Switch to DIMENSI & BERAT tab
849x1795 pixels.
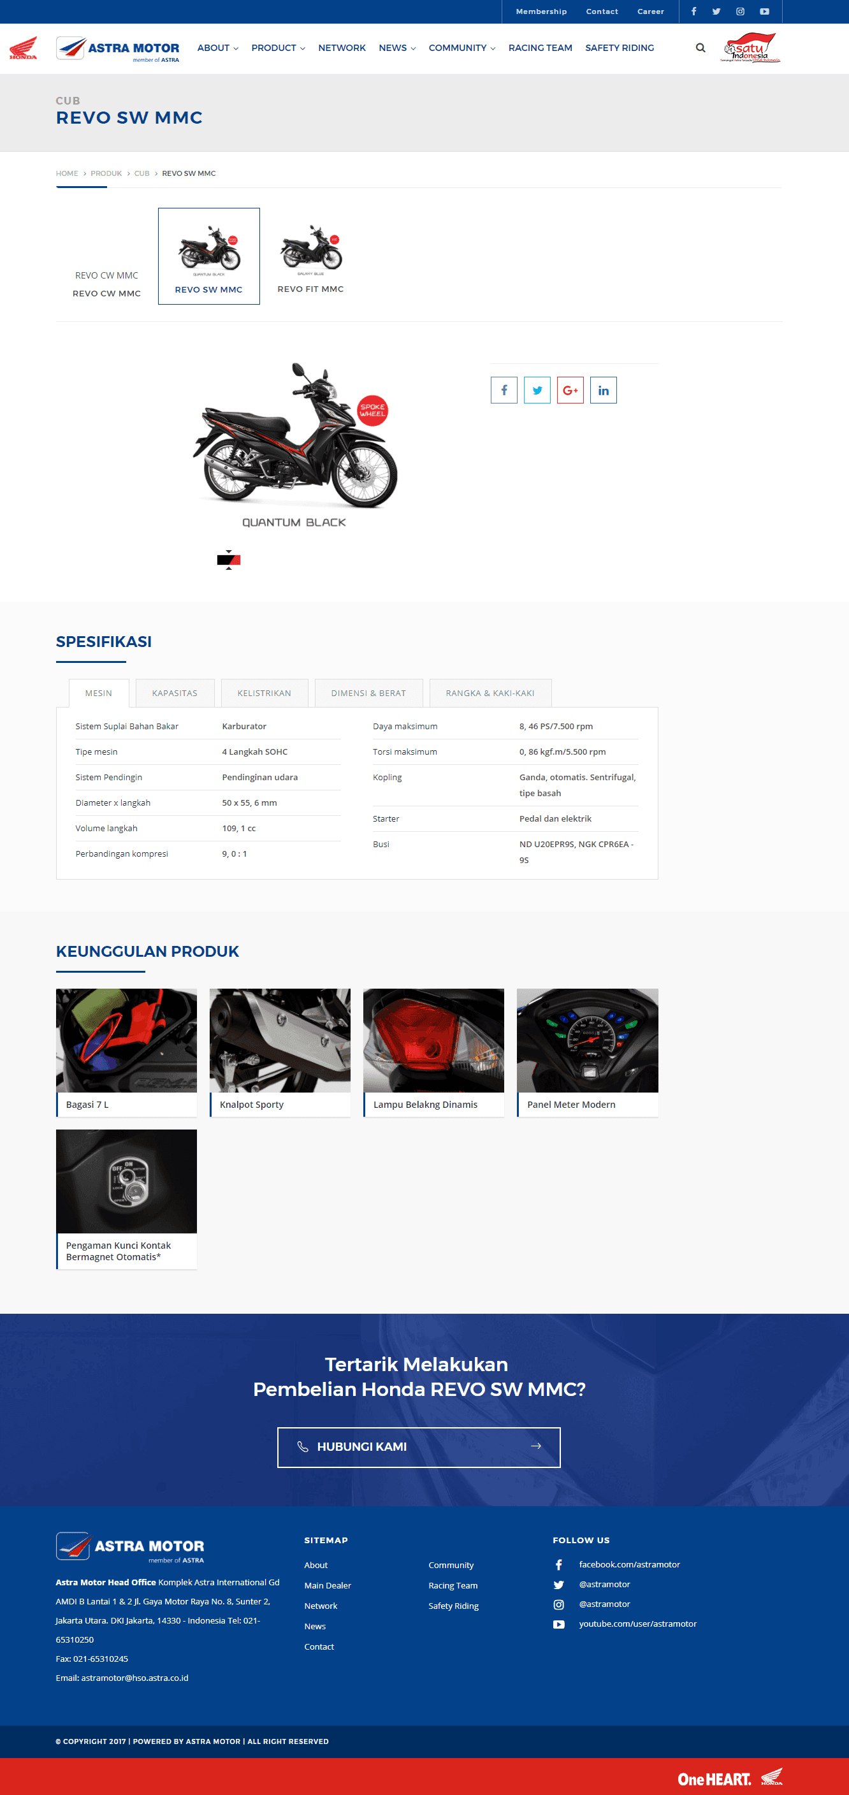pyautogui.click(x=369, y=694)
